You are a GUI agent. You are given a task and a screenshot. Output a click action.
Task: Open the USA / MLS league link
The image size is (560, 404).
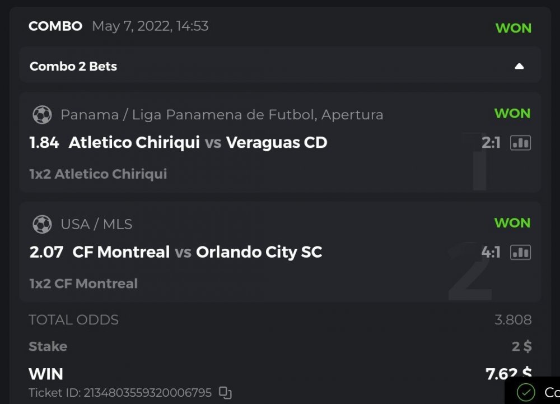click(96, 225)
